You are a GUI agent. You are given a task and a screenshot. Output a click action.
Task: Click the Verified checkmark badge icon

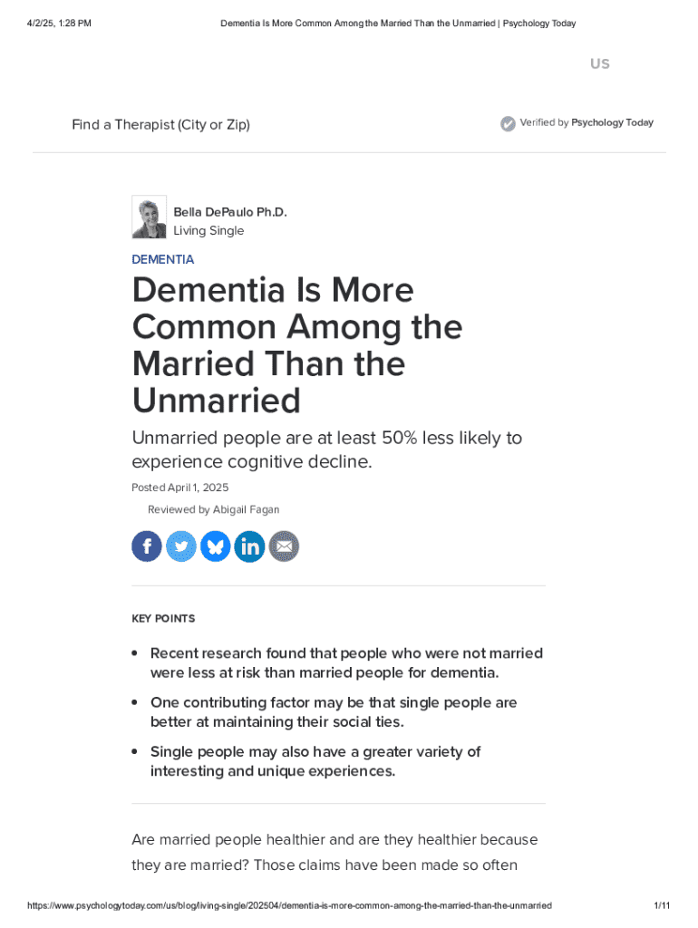[x=508, y=123]
